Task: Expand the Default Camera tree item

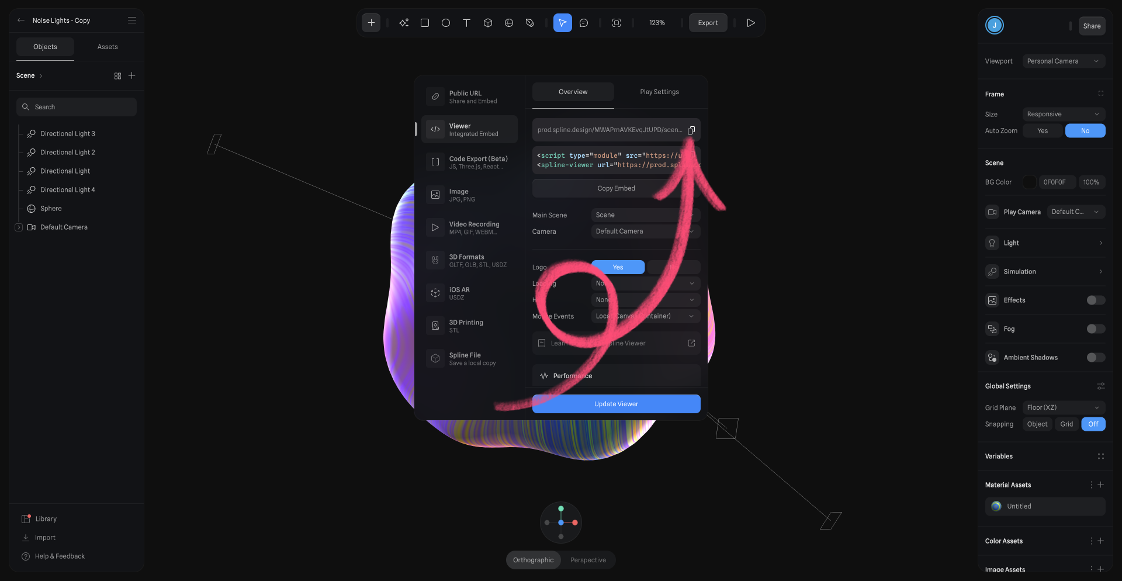Action: click(x=18, y=227)
